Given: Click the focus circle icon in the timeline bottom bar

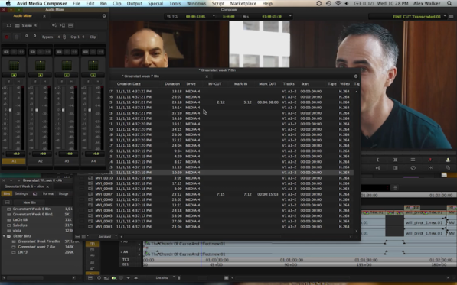Looking at the screenshot, I should click(x=99, y=278).
